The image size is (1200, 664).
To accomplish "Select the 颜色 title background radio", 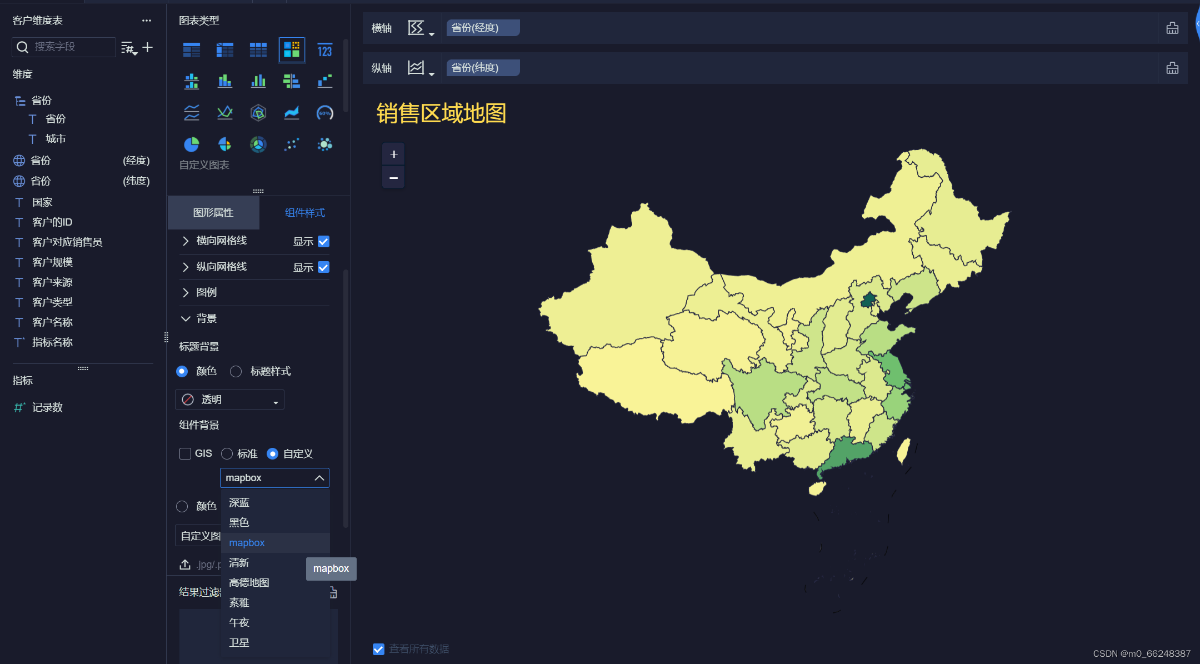I will coord(182,371).
